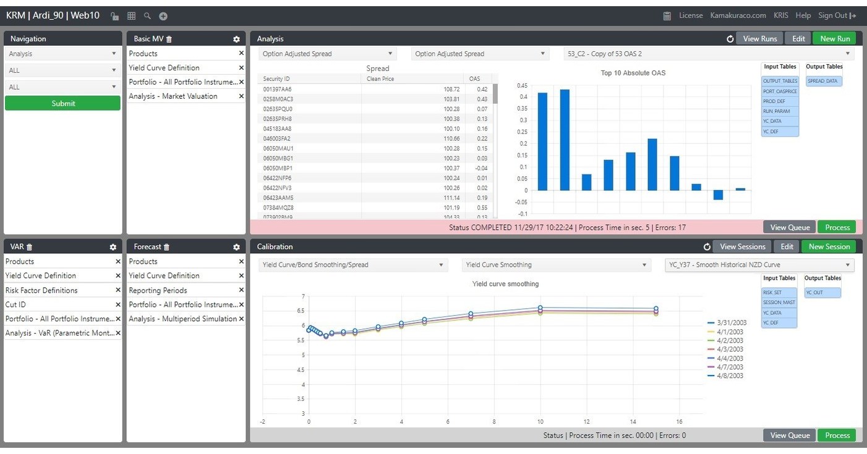Open the Basic MV panel settings gear

coord(236,38)
